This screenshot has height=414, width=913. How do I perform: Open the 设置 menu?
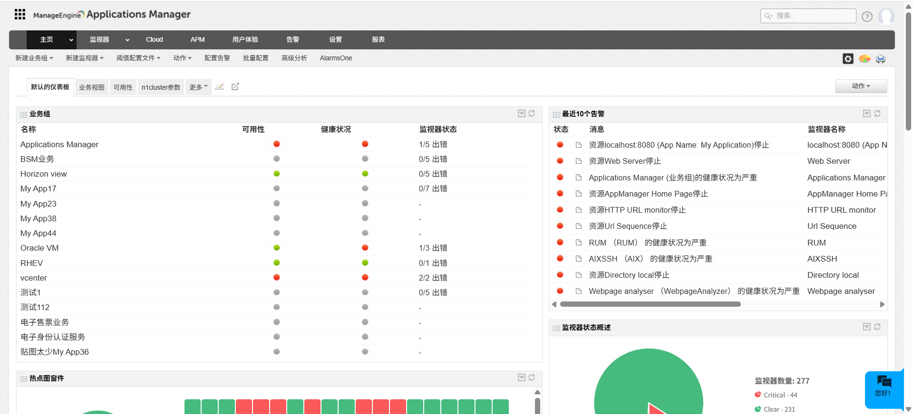click(x=336, y=39)
